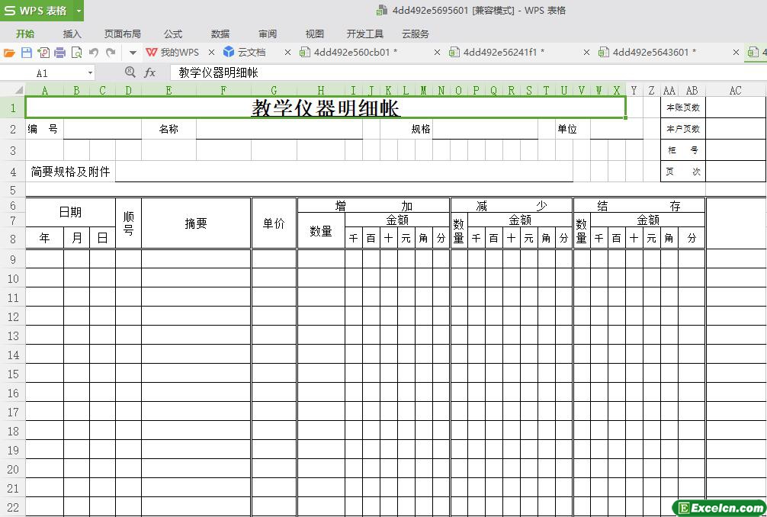
Task: Click the formula bar input showing 教学仪器明细帐
Action: (457, 72)
